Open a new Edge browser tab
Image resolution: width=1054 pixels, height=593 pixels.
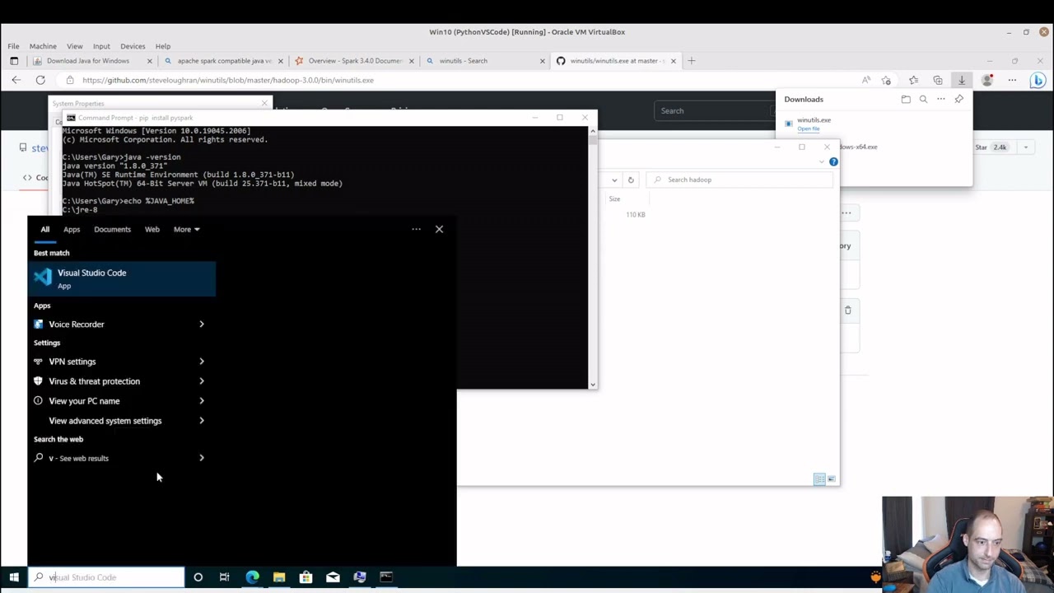pyautogui.click(x=691, y=61)
